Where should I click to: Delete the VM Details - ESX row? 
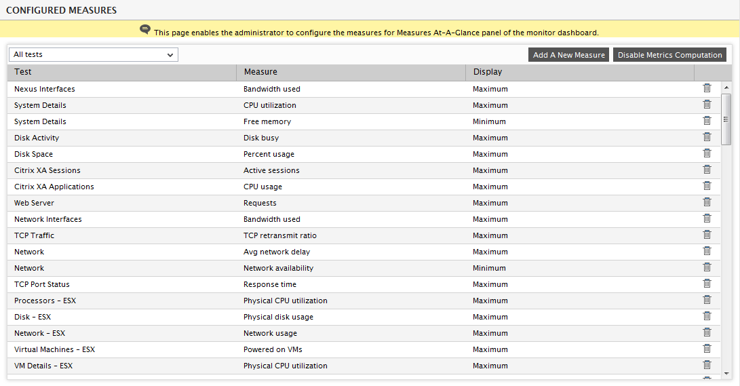pos(707,365)
